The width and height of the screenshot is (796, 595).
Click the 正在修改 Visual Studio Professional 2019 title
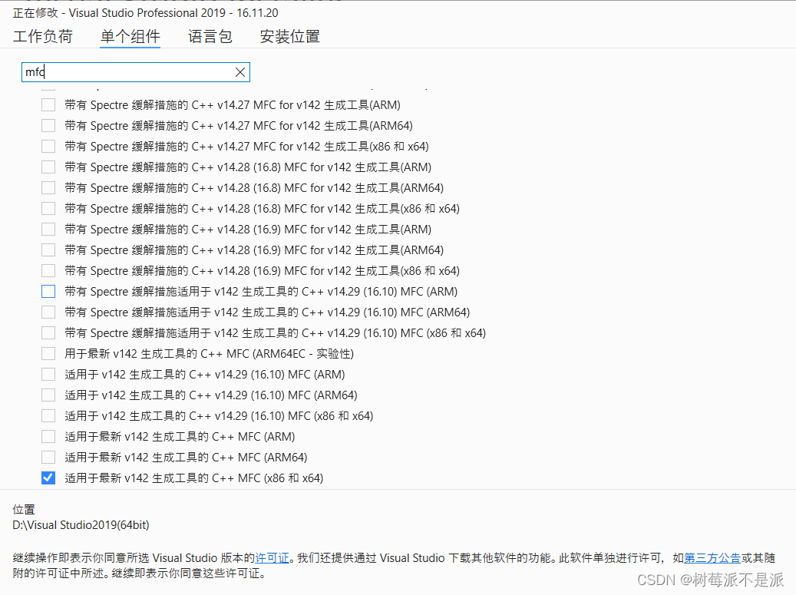145,13
